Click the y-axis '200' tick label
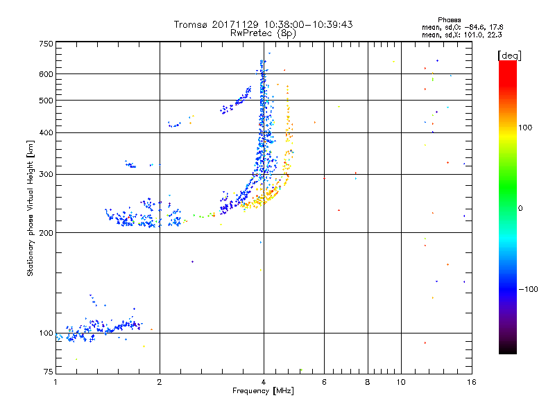The height and width of the screenshot is (416, 555). [46, 233]
